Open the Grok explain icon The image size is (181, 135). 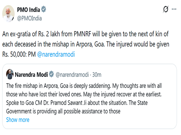[x=166, y=10]
